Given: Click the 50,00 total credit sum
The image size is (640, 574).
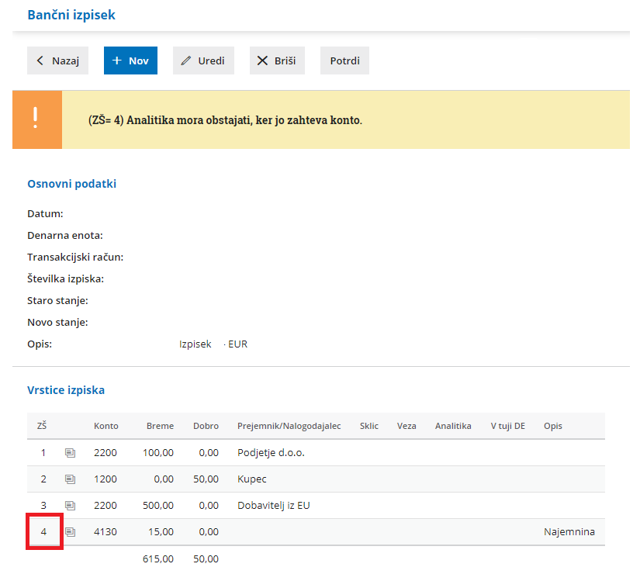Looking at the screenshot, I should (x=206, y=559).
